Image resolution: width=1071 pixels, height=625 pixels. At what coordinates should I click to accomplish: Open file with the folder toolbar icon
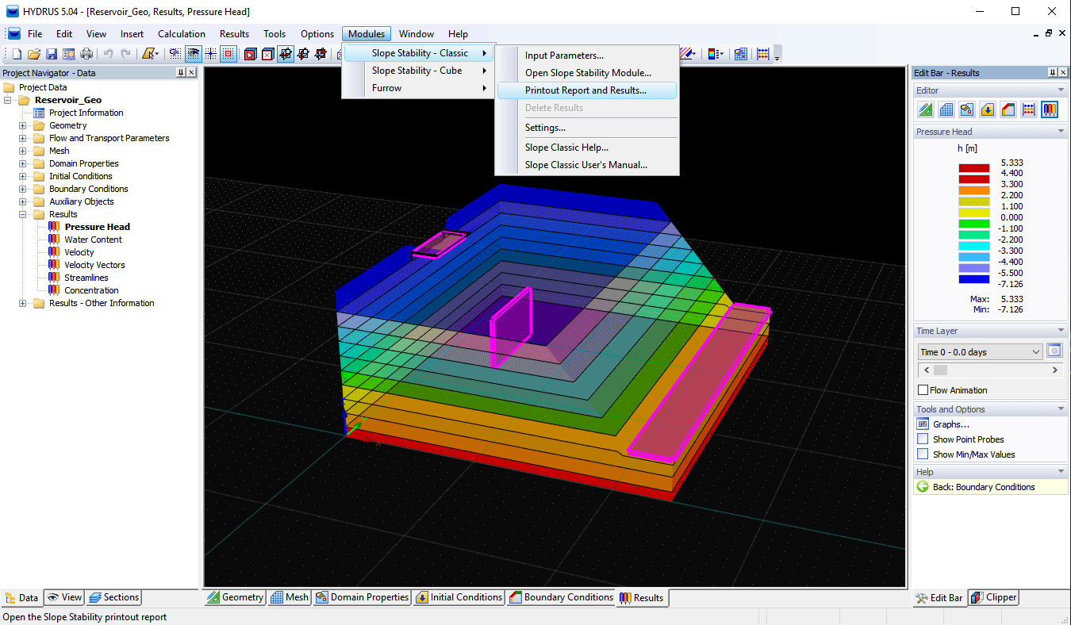tap(34, 54)
